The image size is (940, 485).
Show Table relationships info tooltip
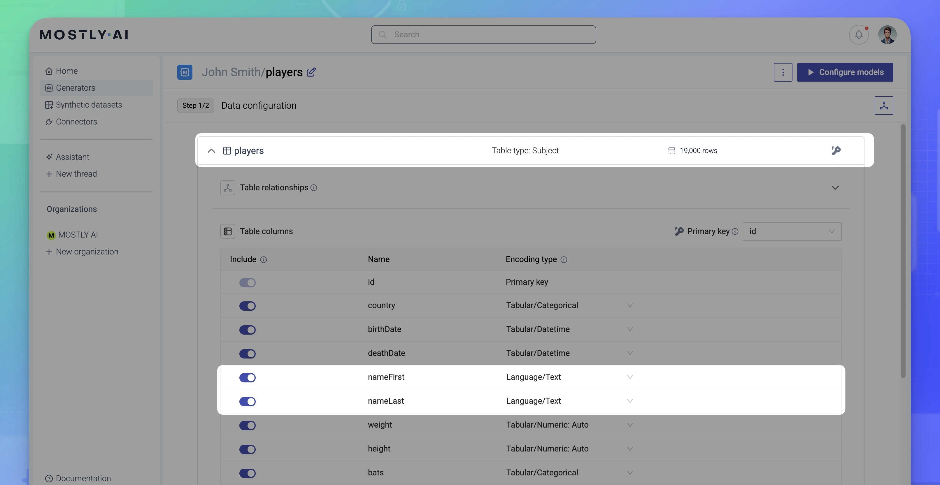[x=314, y=188]
